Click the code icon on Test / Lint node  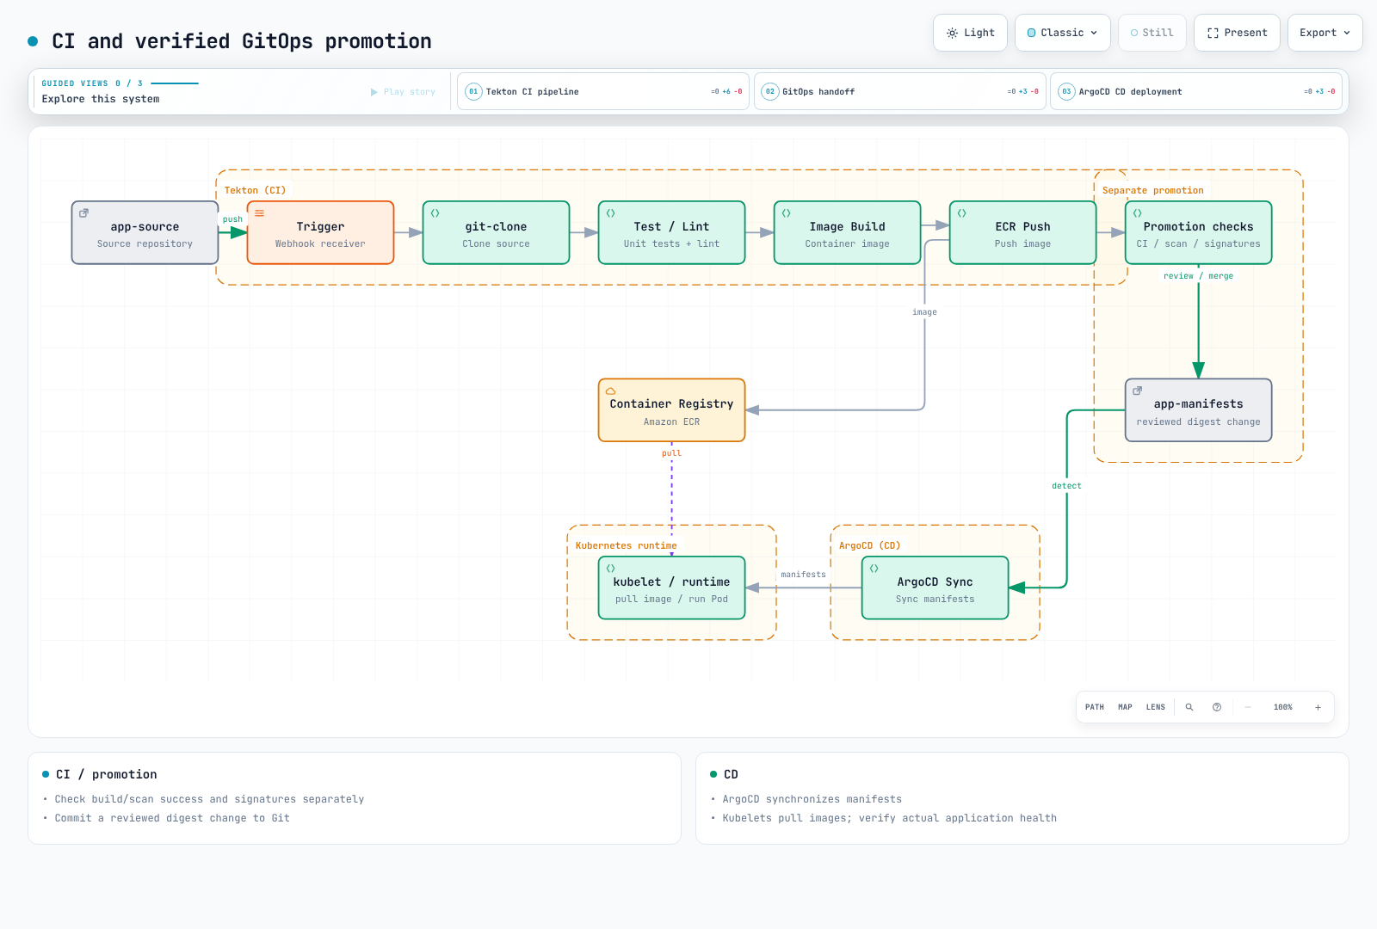(610, 212)
